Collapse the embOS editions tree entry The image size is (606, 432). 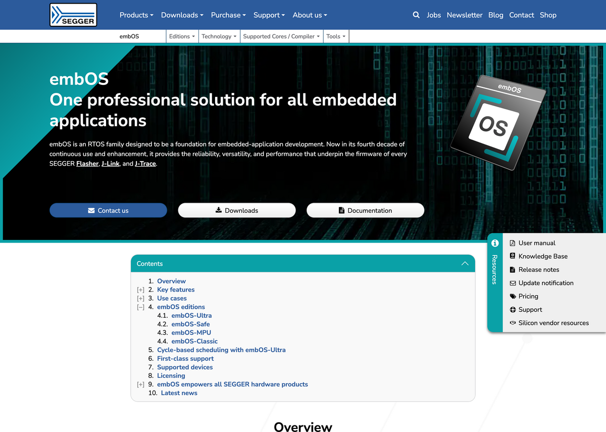141,307
